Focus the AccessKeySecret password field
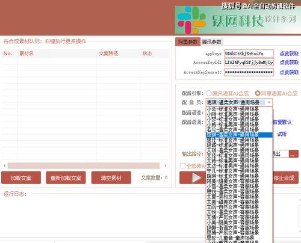 pos(249,72)
